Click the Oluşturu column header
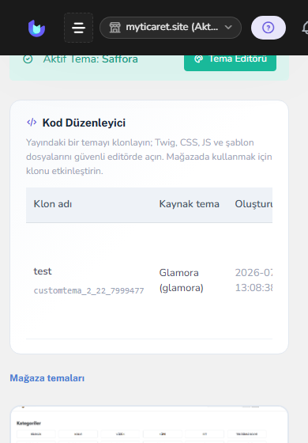 (x=254, y=204)
